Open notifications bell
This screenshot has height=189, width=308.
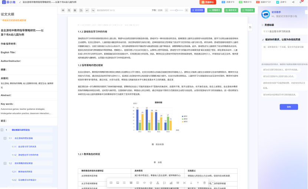pos(301,2)
